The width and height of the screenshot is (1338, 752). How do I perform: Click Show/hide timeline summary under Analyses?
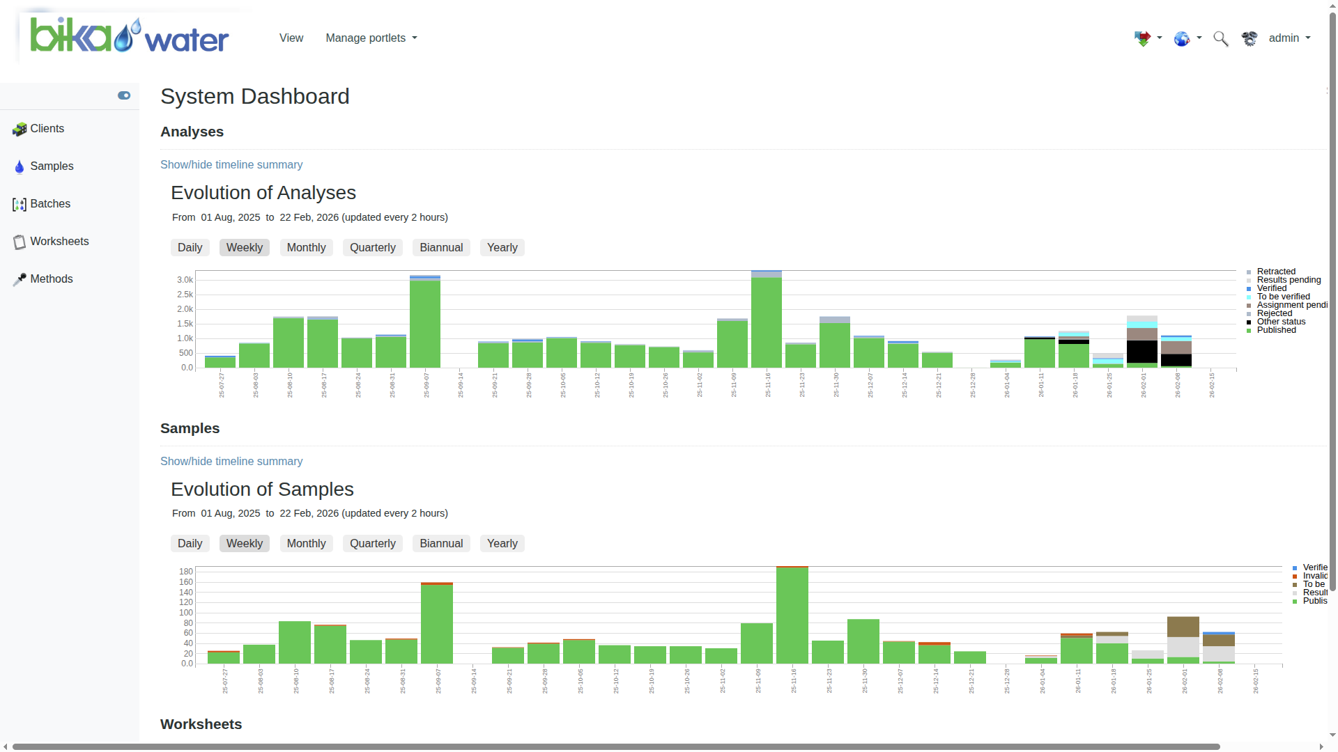click(x=231, y=165)
